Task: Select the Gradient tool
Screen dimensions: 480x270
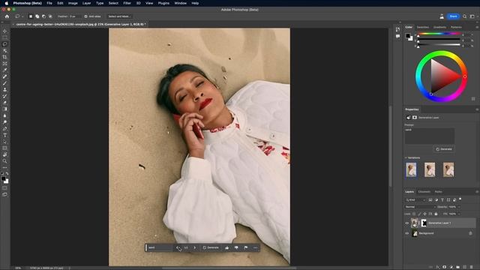Action: (x=4, y=109)
